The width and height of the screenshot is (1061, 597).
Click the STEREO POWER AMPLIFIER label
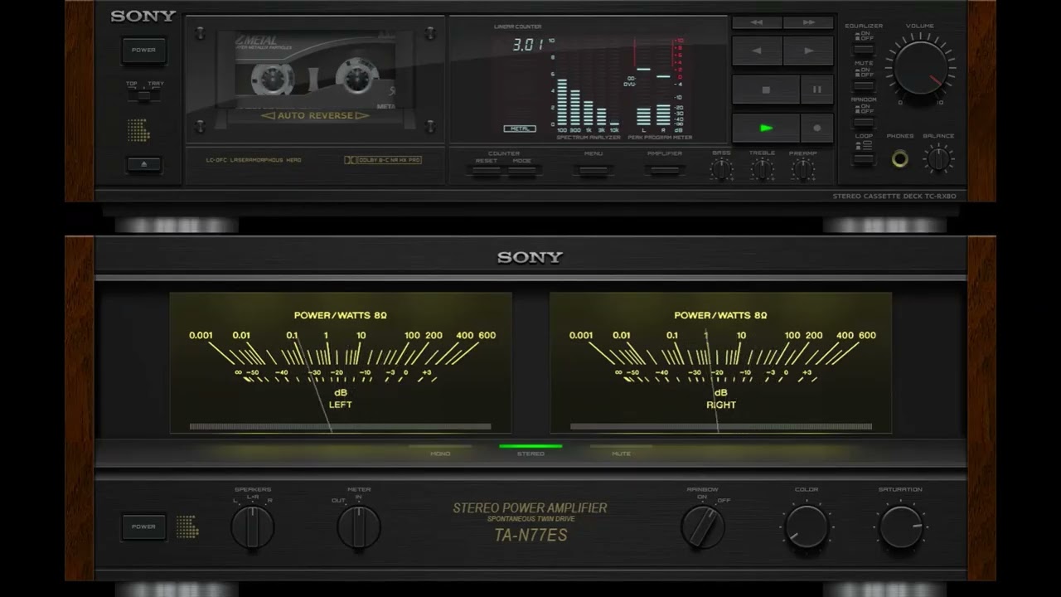tap(530, 507)
